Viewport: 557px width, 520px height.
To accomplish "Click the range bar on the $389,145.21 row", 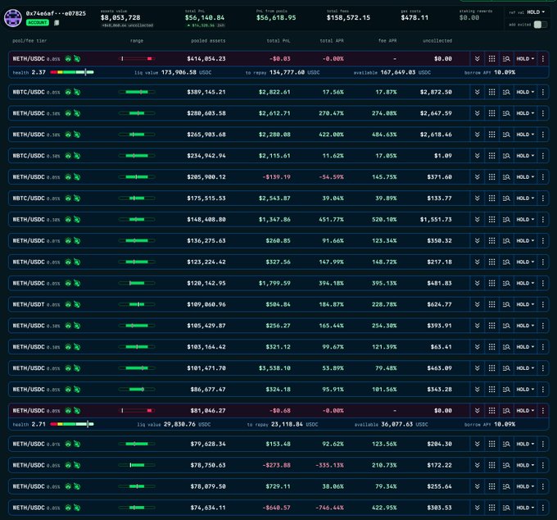I will point(137,92).
